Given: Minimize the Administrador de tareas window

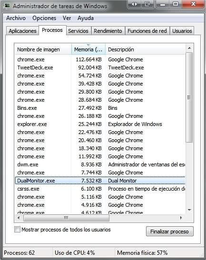Looking at the screenshot, I should tap(162, 4).
